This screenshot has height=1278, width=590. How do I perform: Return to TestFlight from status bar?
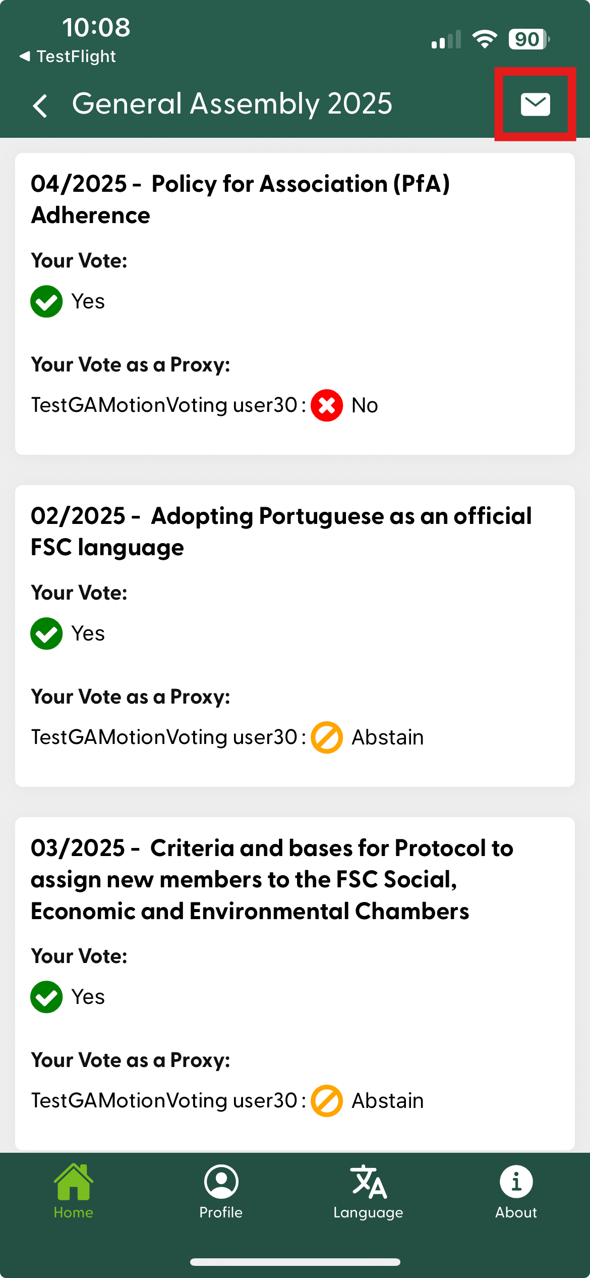click(68, 56)
